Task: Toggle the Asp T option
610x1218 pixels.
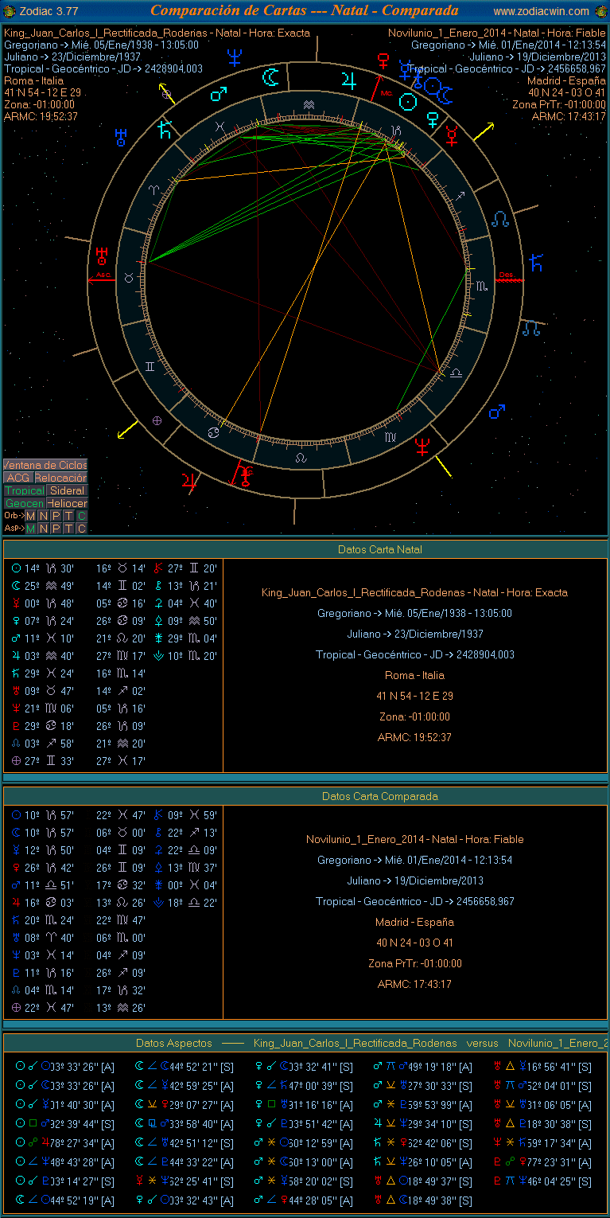Action: pyautogui.click(x=68, y=529)
